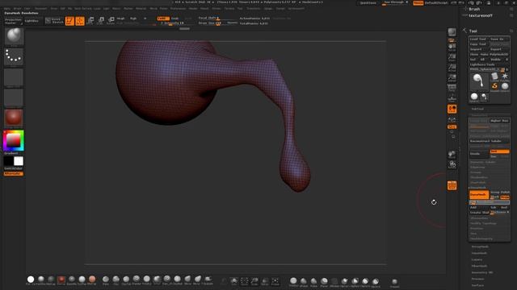517x290 pixels.
Task: Select the white main color swatch
Action: (x=19, y=161)
